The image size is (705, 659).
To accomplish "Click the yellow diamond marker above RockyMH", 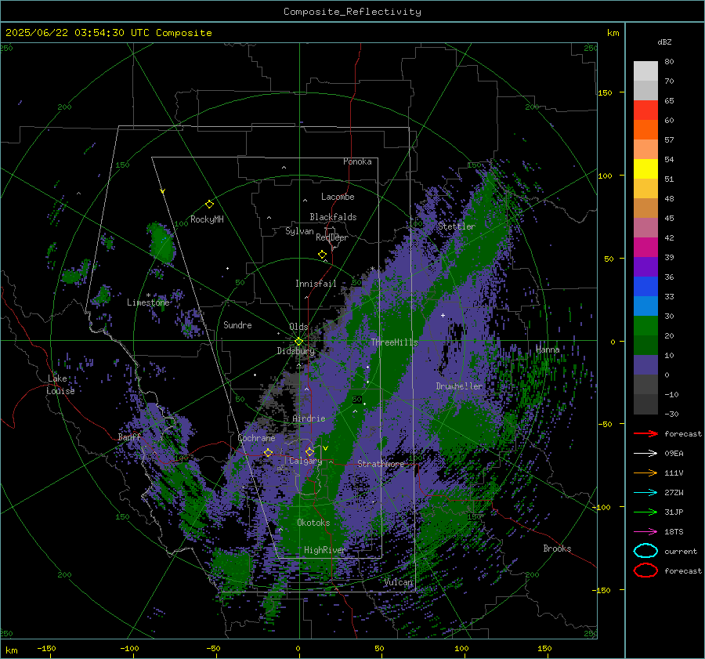I will click(x=209, y=205).
